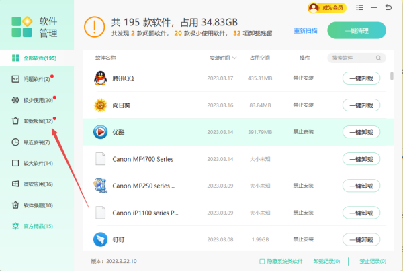Viewport: 403px width, 271px height.
Task: Click the back arrow icon at top right
Action: pyautogui.click(x=388, y=7)
